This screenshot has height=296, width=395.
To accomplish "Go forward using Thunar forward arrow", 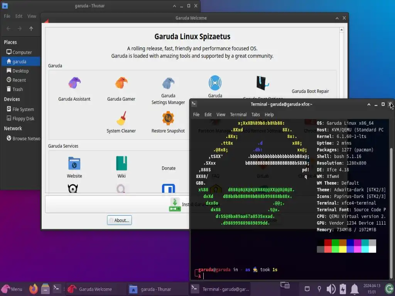I will [20, 29].
